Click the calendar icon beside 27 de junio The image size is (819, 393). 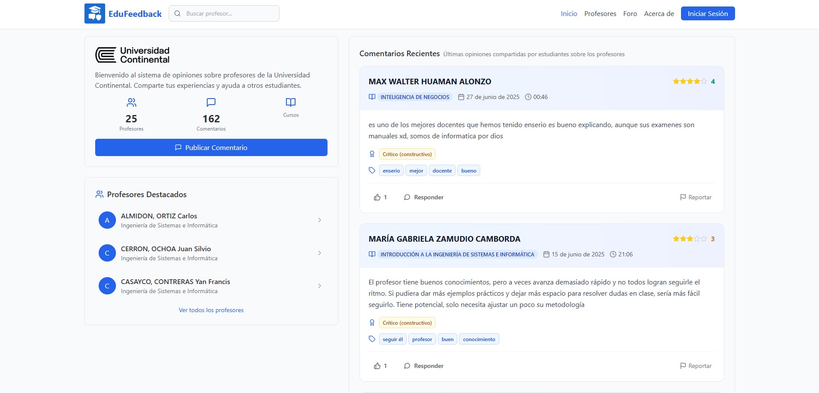pyautogui.click(x=461, y=97)
